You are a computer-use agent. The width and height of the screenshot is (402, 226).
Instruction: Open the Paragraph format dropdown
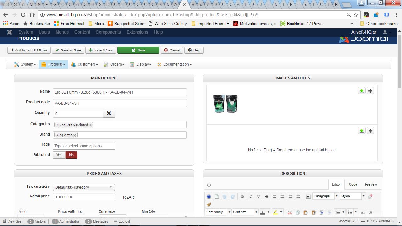click(326, 196)
